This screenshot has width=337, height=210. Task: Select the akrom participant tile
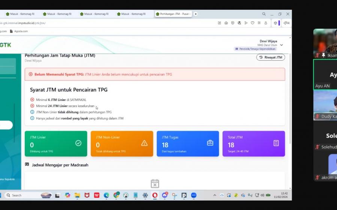click(x=325, y=166)
